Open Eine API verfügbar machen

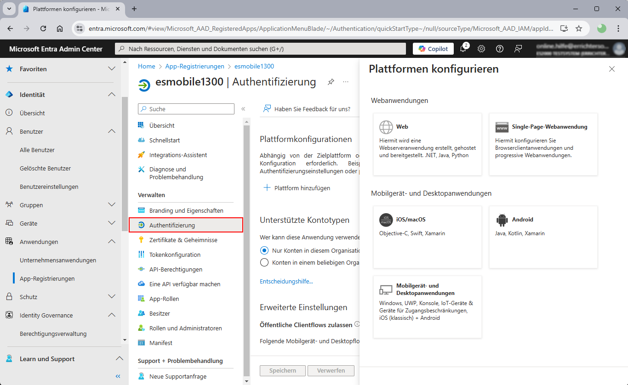[x=186, y=284]
